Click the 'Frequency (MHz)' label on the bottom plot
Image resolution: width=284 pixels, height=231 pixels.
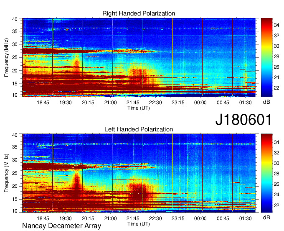(6, 173)
